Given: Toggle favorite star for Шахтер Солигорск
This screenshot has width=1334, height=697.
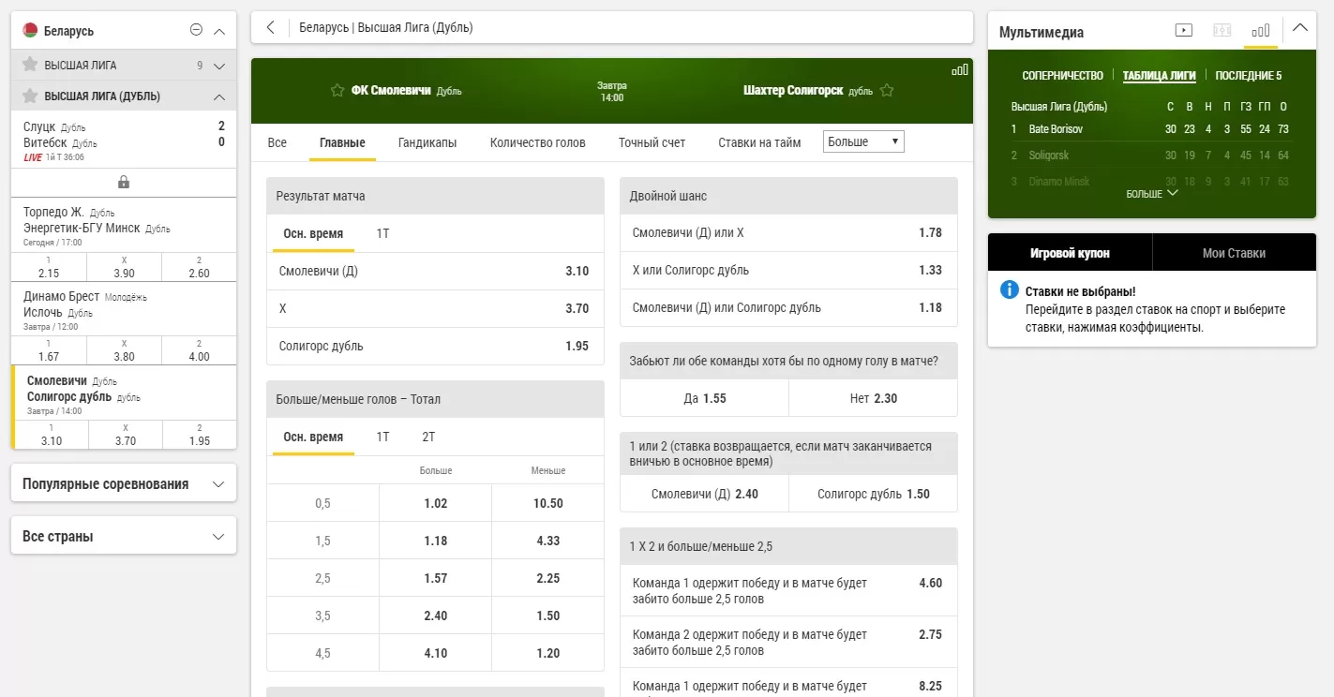Looking at the screenshot, I should click(887, 91).
